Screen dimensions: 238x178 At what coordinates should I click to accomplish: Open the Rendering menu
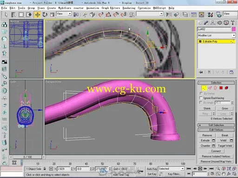coord(129,8)
